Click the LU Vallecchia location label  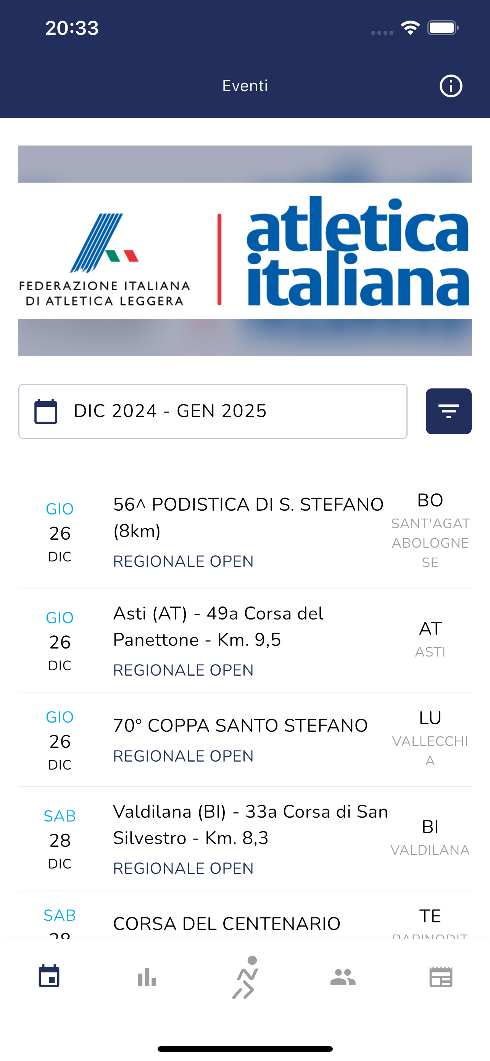tap(430, 739)
